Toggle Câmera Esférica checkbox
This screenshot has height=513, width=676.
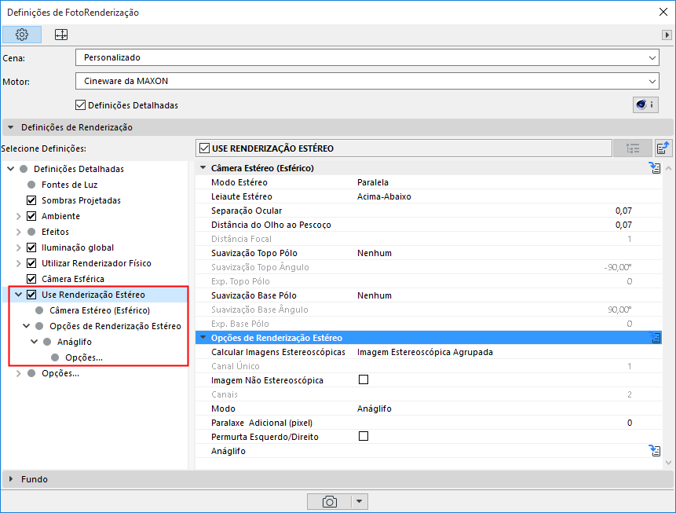click(31, 279)
